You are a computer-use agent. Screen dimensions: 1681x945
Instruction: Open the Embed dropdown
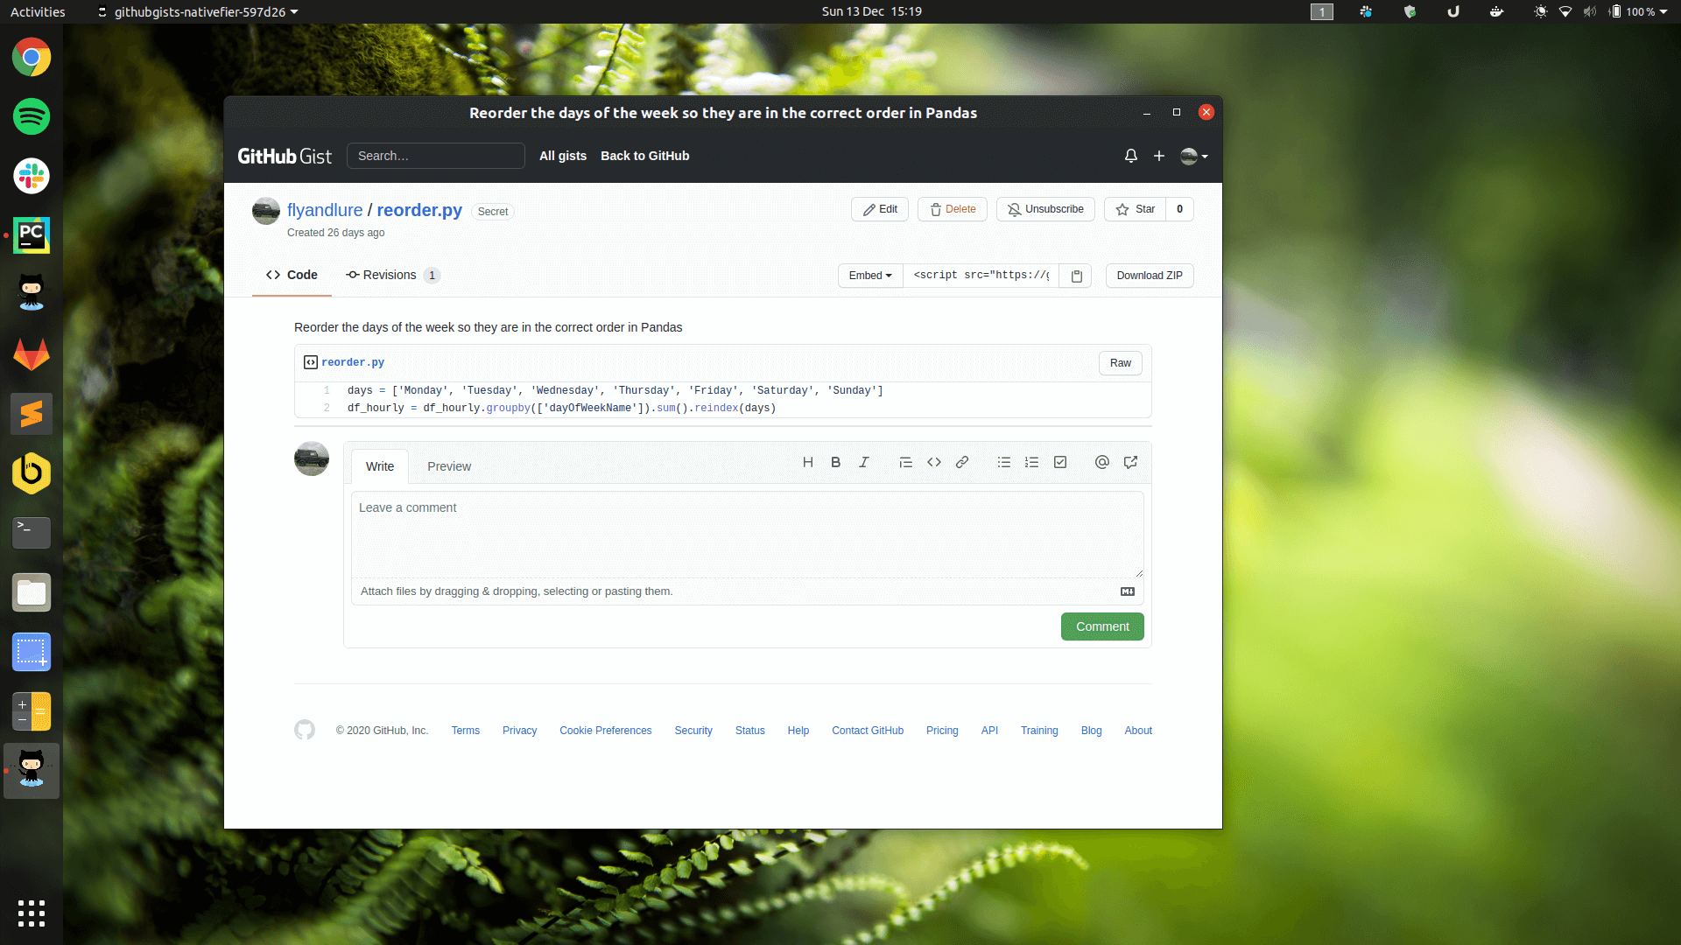pos(869,276)
